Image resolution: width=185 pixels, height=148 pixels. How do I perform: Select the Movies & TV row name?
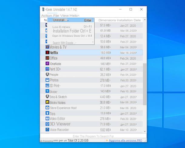tap(58, 47)
